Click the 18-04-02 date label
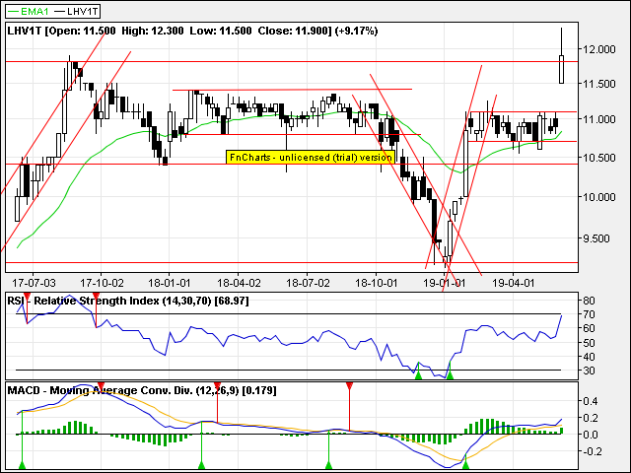Image resolution: width=631 pixels, height=473 pixels. (239, 283)
